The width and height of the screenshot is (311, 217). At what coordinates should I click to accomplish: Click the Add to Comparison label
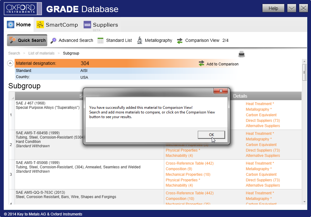(223, 64)
